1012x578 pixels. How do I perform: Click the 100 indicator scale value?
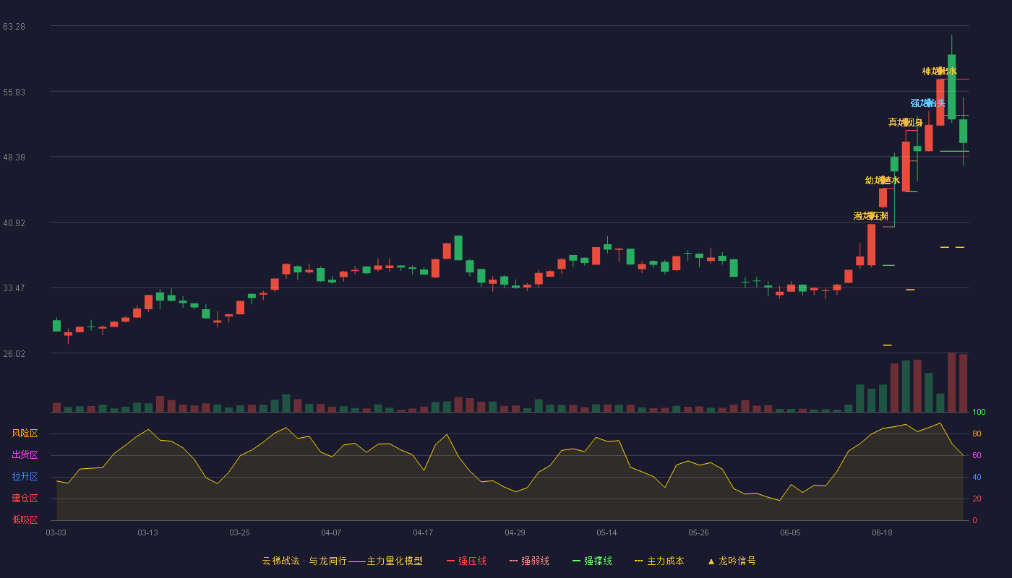[x=979, y=413]
